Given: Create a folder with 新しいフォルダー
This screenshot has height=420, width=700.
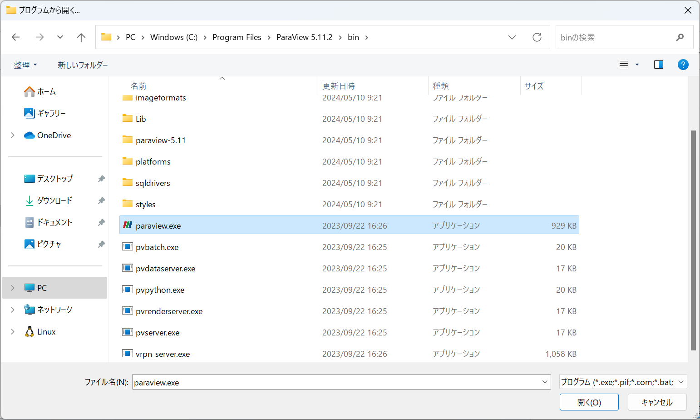Looking at the screenshot, I should [x=83, y=65].
